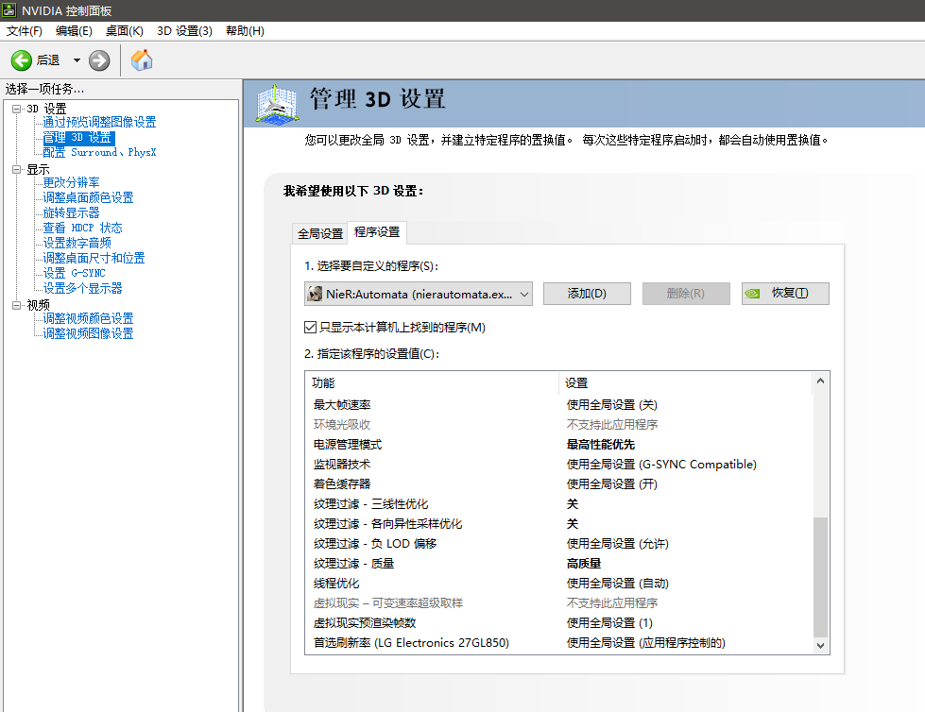This screenshot has width=925, height=712.
Task: Click the NVIDIA Control Panel title bar icon
Action: pyautogui.click(x=9, y=10)
